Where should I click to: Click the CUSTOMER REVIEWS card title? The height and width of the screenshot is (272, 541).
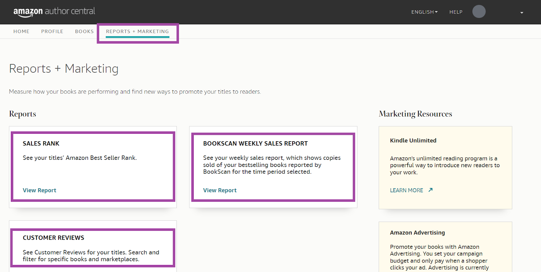[x=53, y=238]
